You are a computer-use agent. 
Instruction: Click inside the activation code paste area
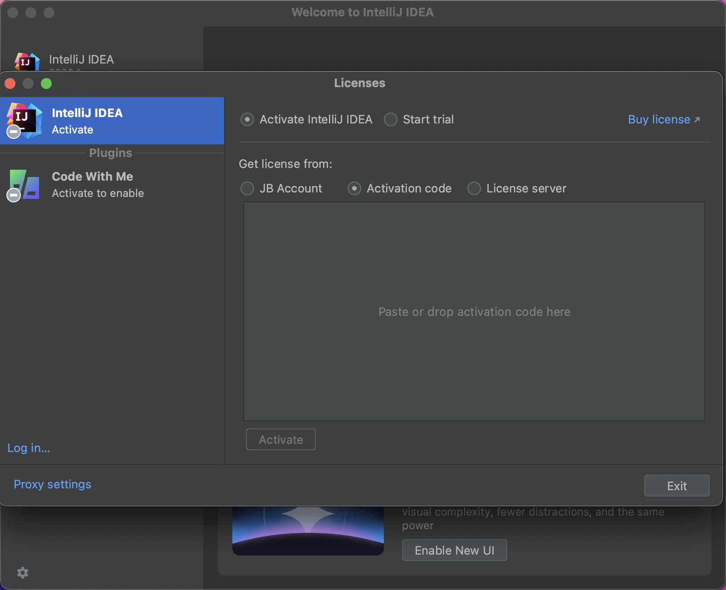point(474,311)
